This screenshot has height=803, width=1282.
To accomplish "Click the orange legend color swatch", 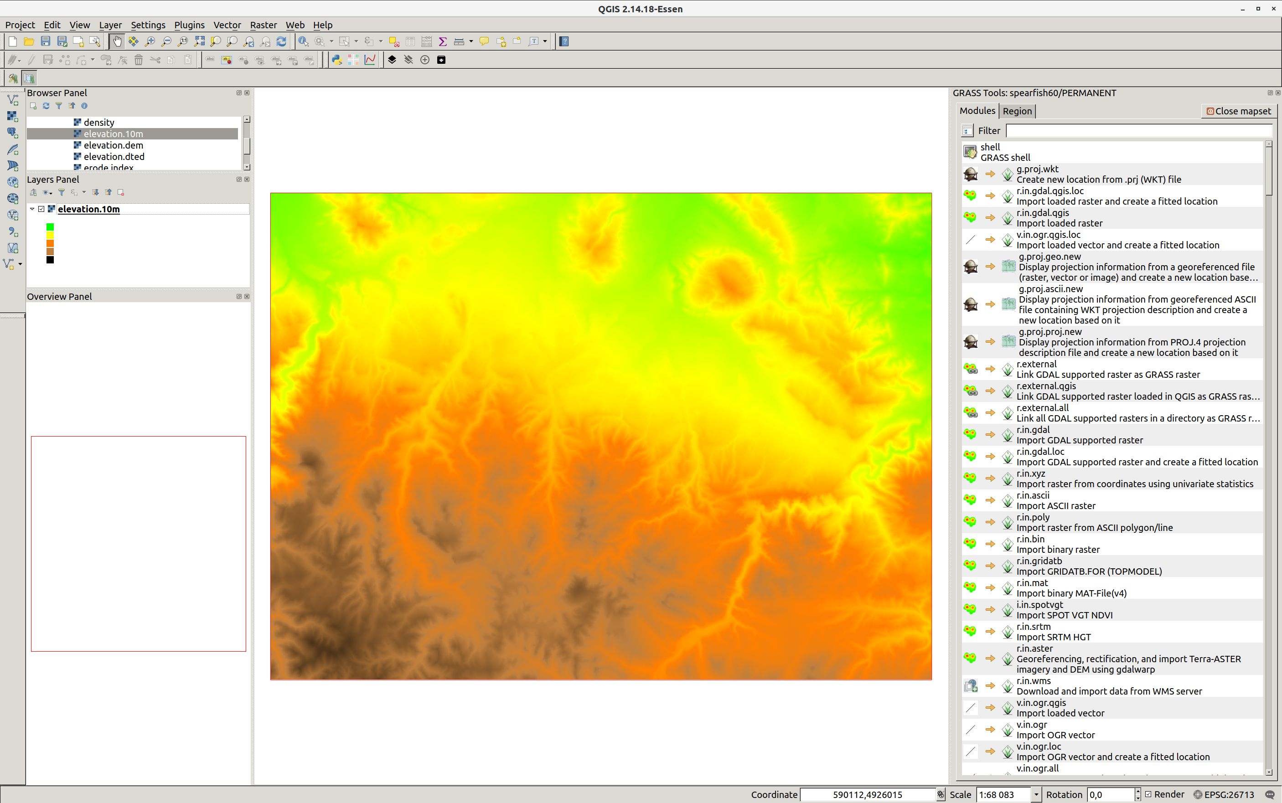I will (50, 243).
